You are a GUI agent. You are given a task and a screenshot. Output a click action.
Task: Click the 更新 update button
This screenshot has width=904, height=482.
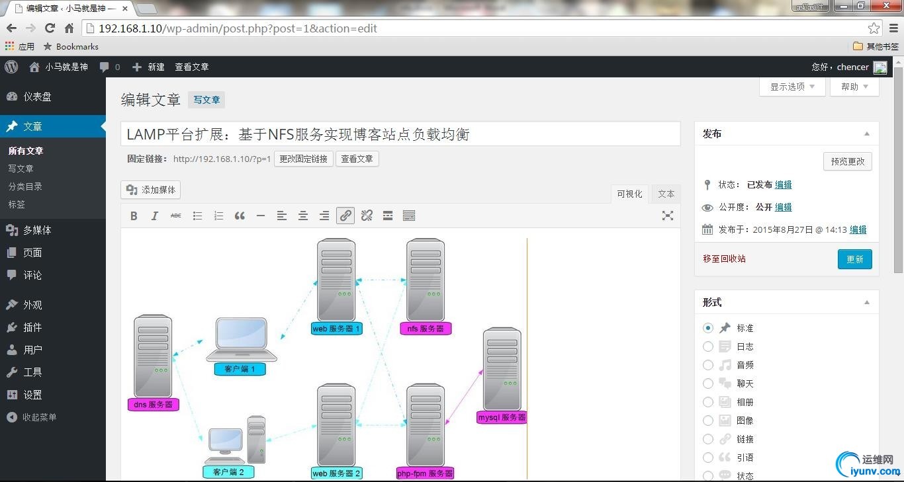pyautogui.click(x=855, y=259)
